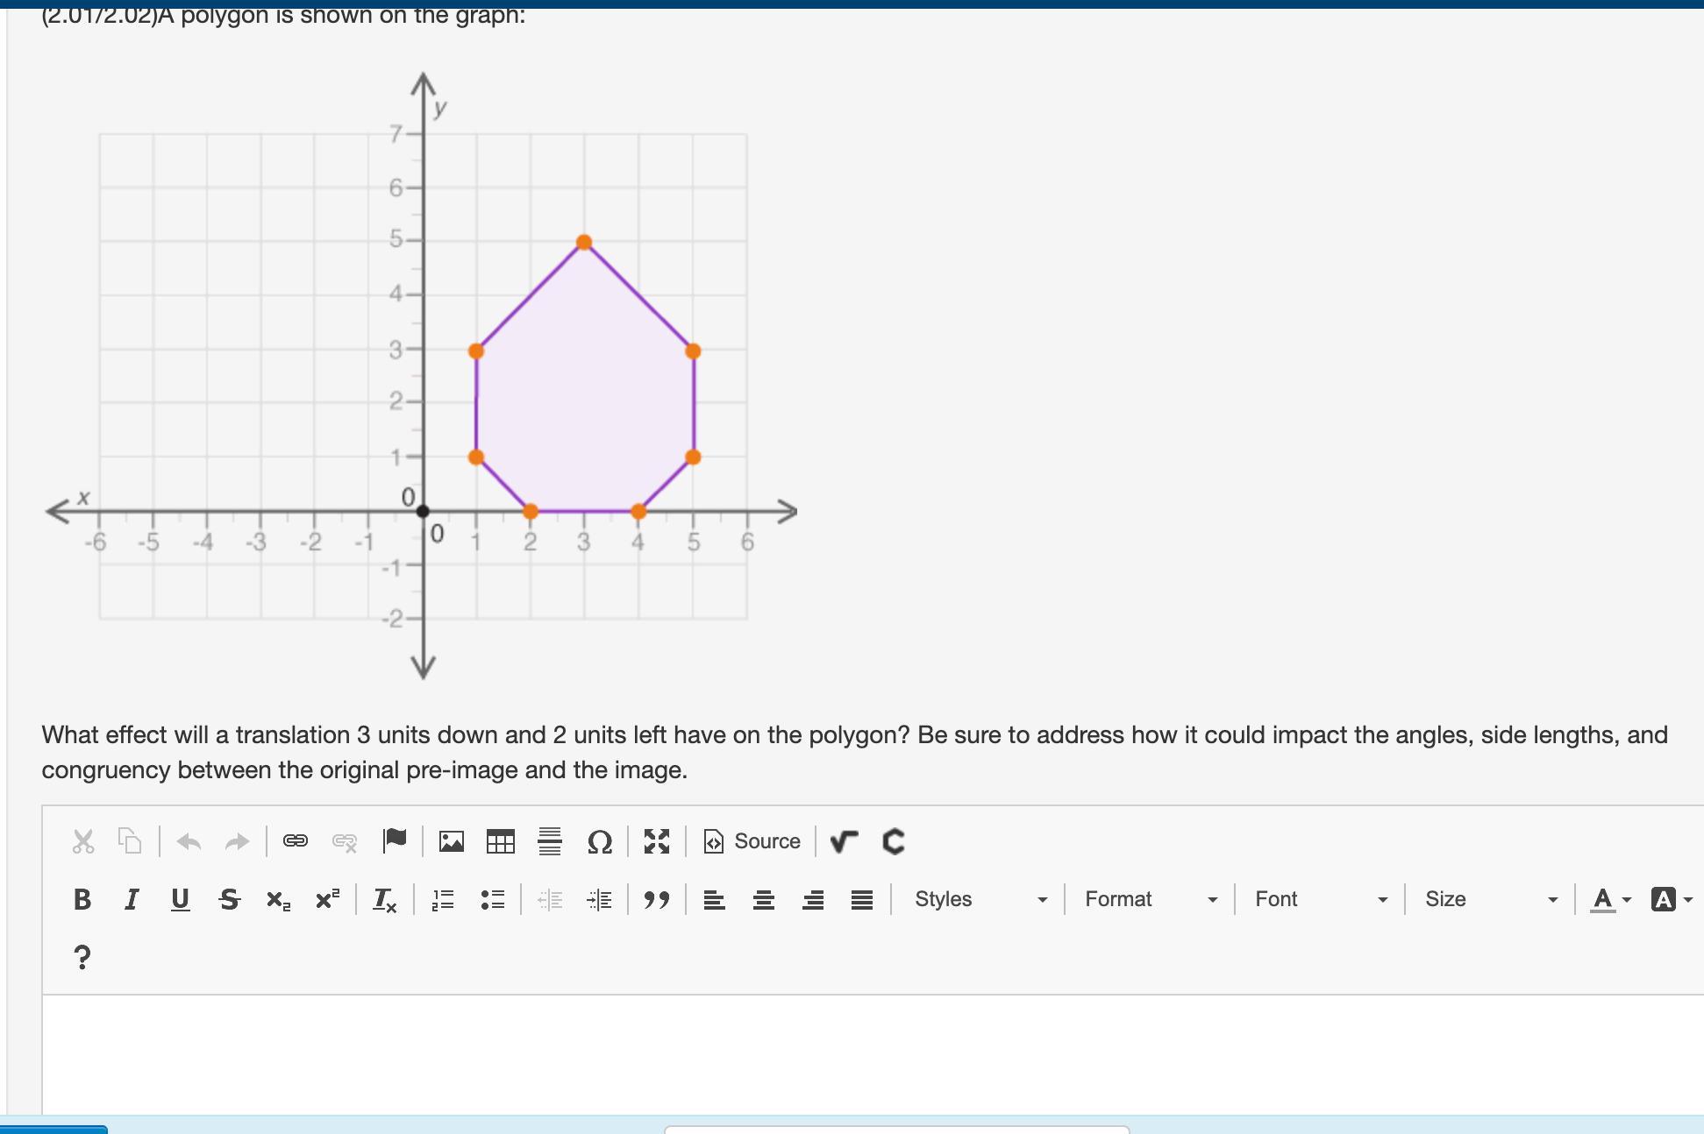Maximize the editor with the expand icon
The image size is (1704, 1134).
[x=657, y=841]
